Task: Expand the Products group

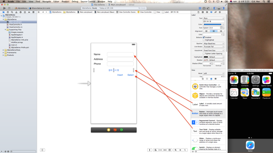Action: pyautogui.click(x=3, y=55)
